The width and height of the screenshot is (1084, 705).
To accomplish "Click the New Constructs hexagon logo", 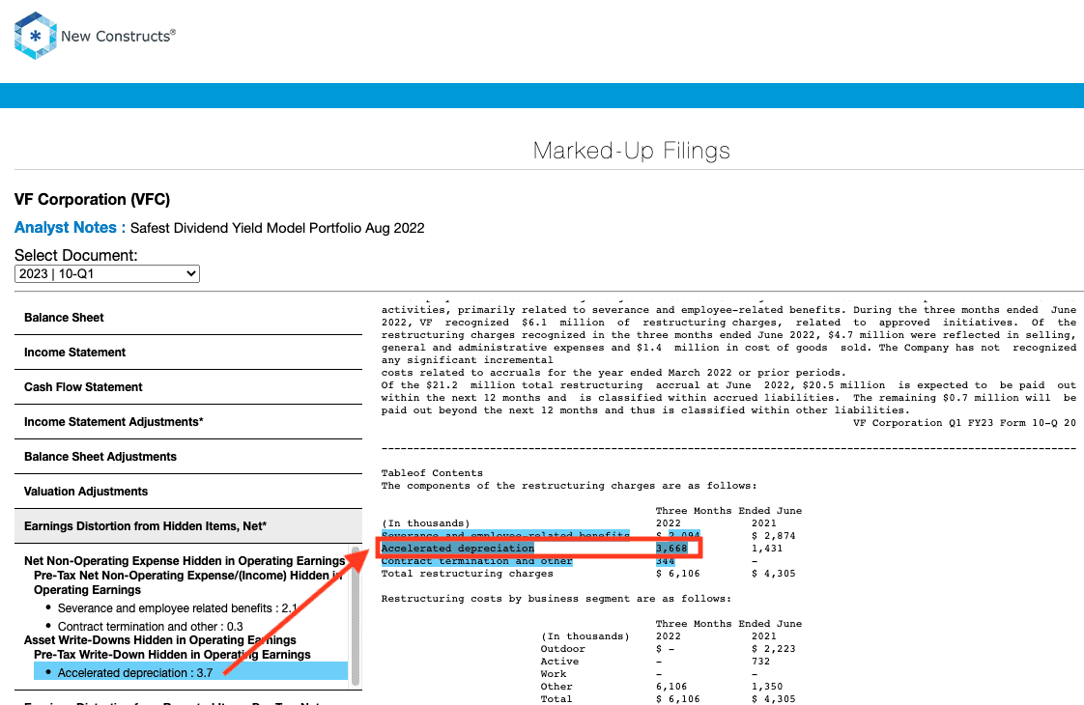I will [35, 36].
